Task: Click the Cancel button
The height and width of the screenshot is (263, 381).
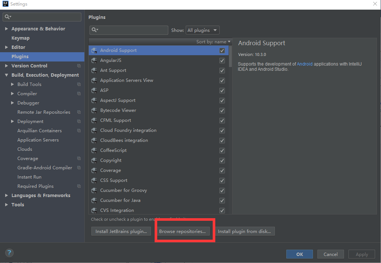Action: tap(330, 254)
